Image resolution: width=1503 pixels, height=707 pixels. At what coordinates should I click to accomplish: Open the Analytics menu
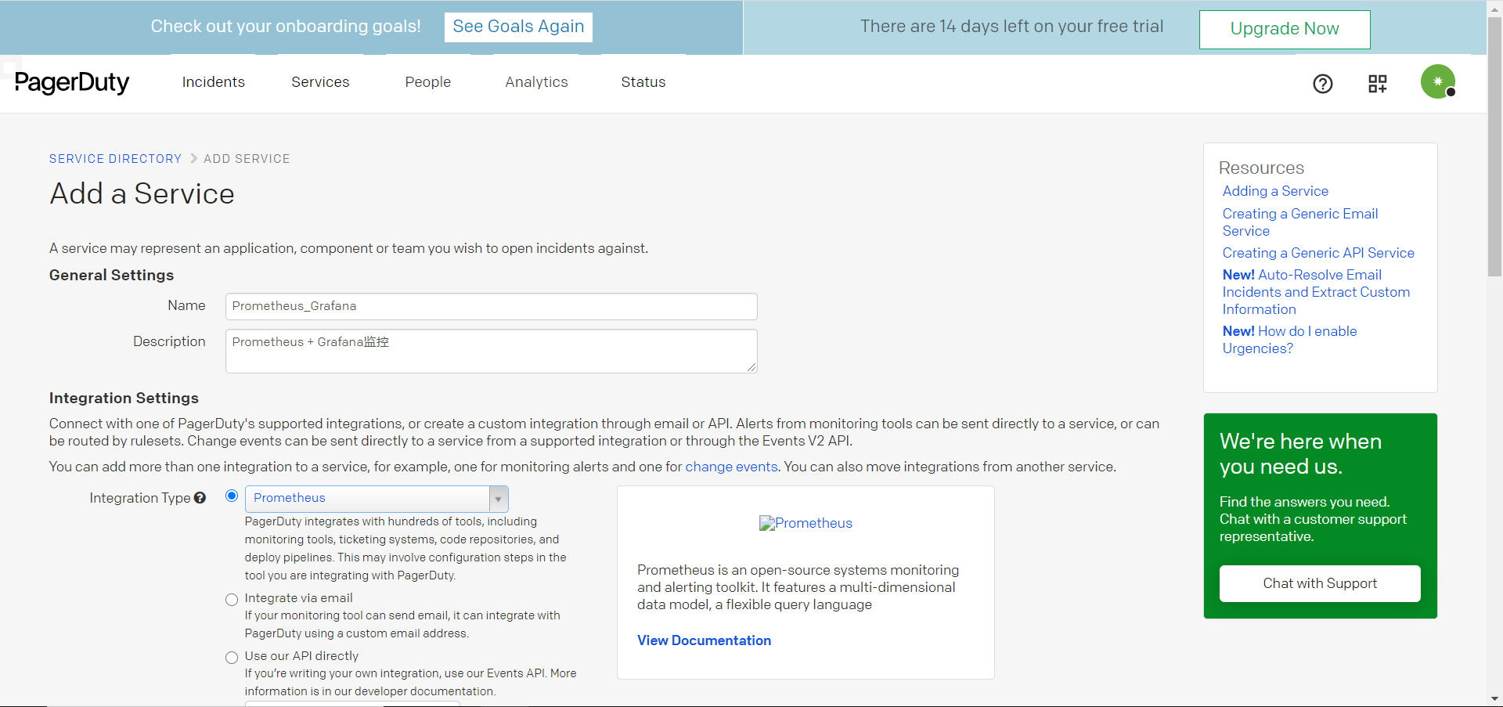pos(536,82)
